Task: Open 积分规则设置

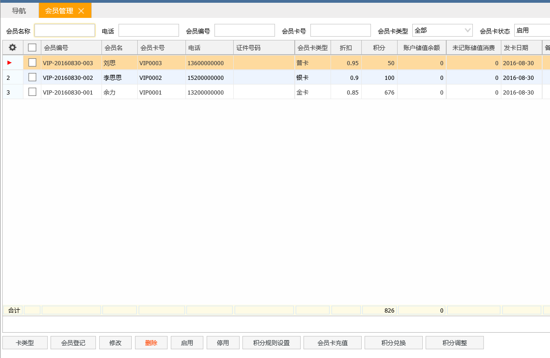Action: 271,342
